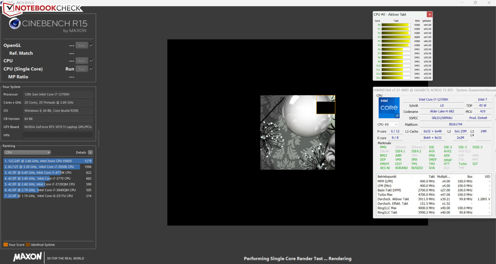
Task: Click the Takt column header in Aktiver Takt window
Action: pyautogui.click(x=396, y=21)
